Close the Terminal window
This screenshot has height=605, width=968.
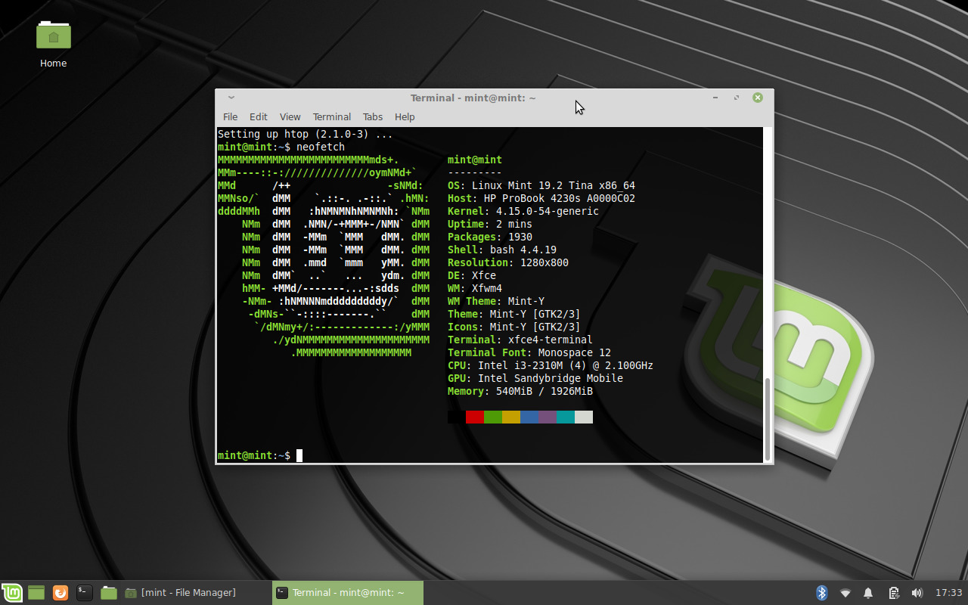click(x=758, y=98)
